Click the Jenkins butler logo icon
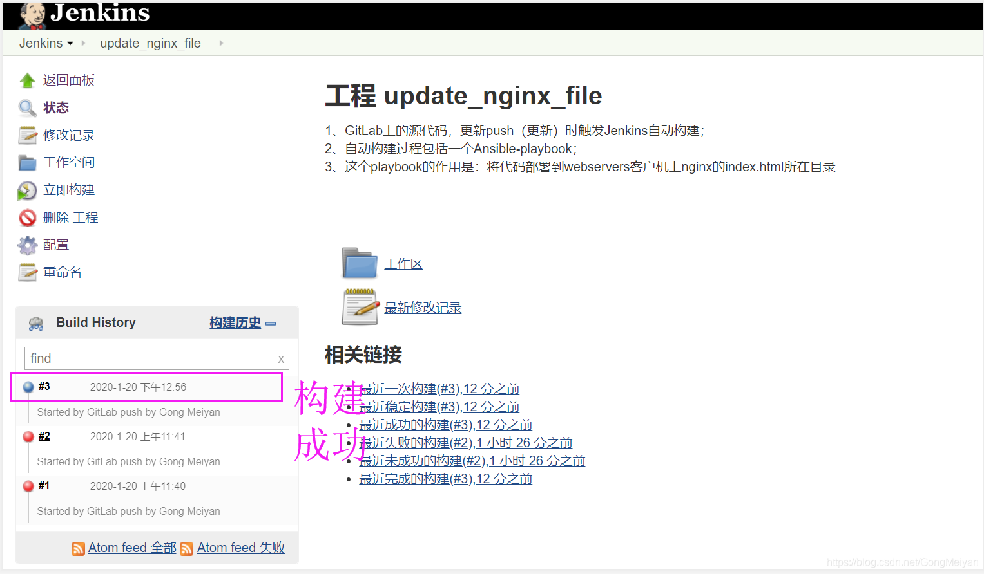The image size is (984, 574). click(x=32, y=15)
